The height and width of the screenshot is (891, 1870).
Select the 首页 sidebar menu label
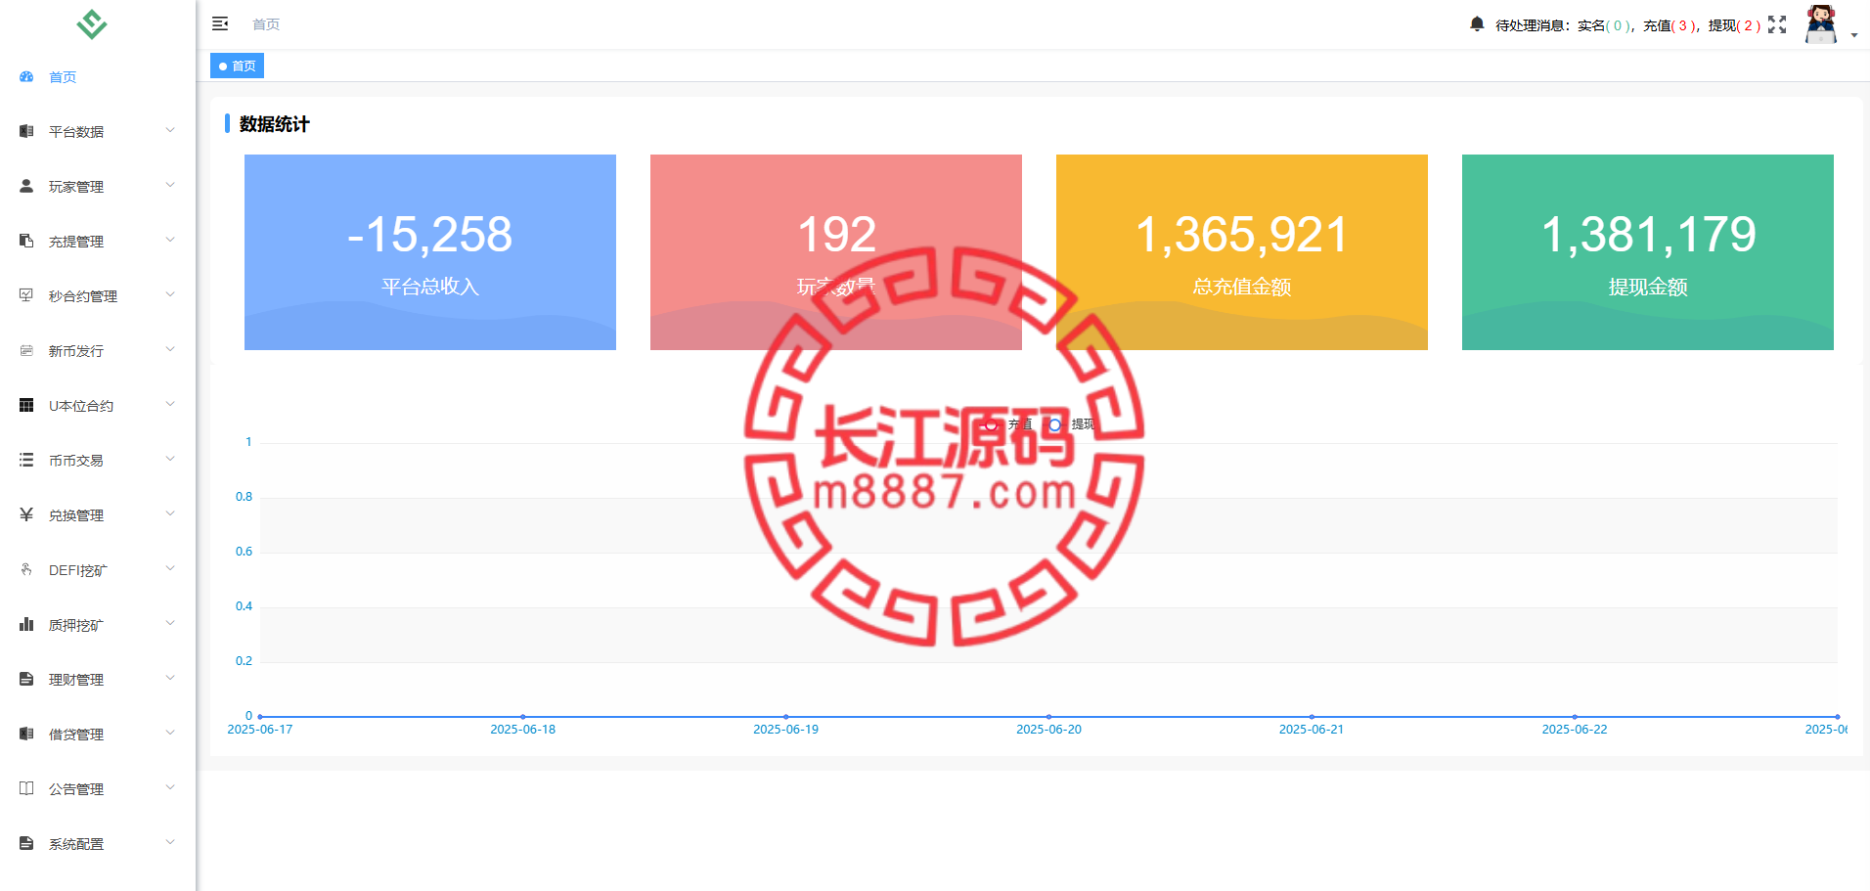tap(63, 77)
